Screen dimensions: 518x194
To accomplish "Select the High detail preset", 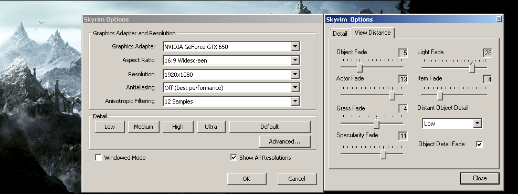I will [178, 127].
